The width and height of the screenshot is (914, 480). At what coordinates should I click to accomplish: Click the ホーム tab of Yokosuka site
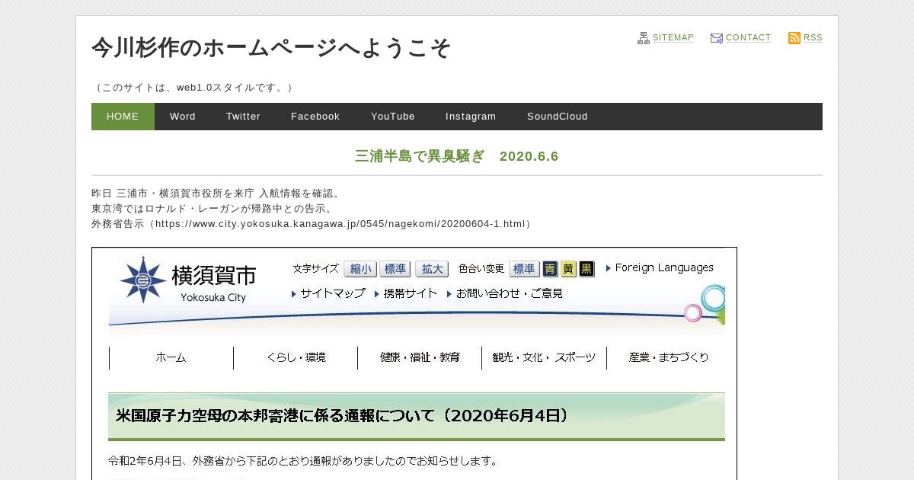tap(171, 357)
